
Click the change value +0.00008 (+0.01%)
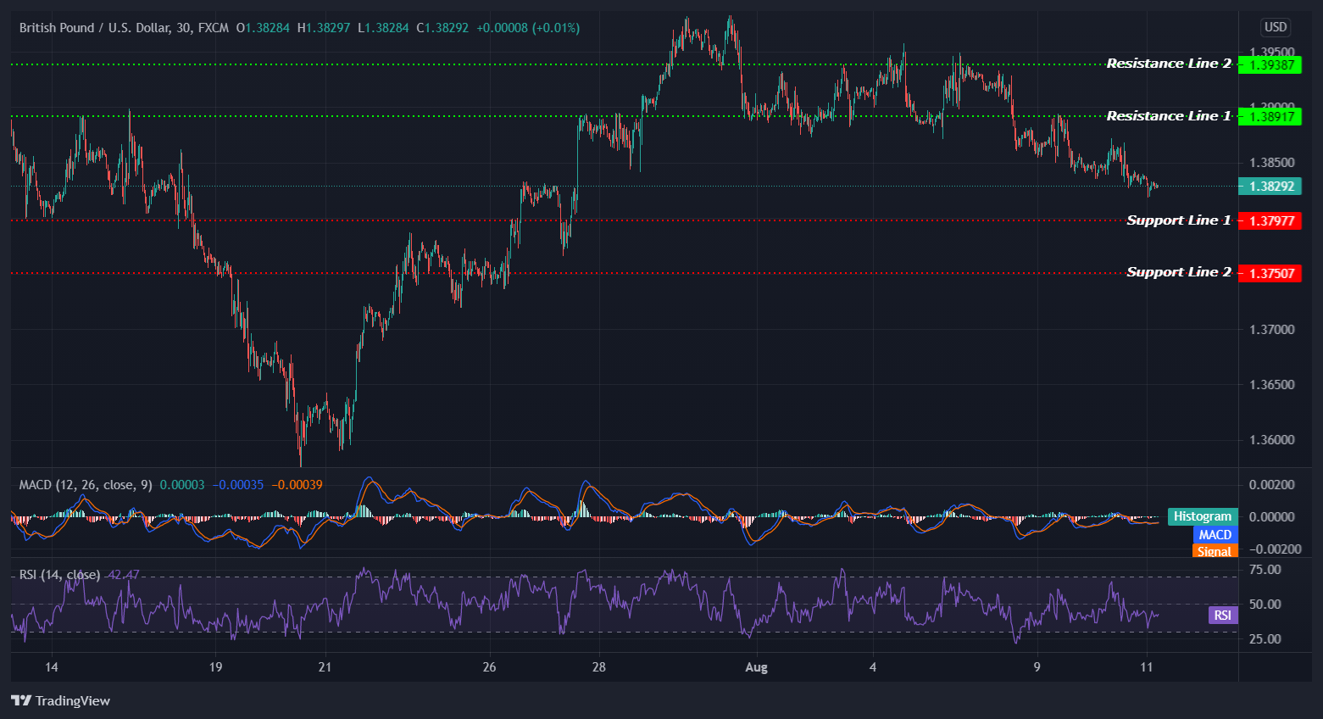tap(531, 27)
